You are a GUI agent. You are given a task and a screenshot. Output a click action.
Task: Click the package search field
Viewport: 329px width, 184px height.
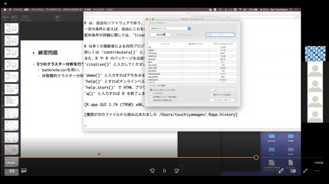tap(220, 35)
